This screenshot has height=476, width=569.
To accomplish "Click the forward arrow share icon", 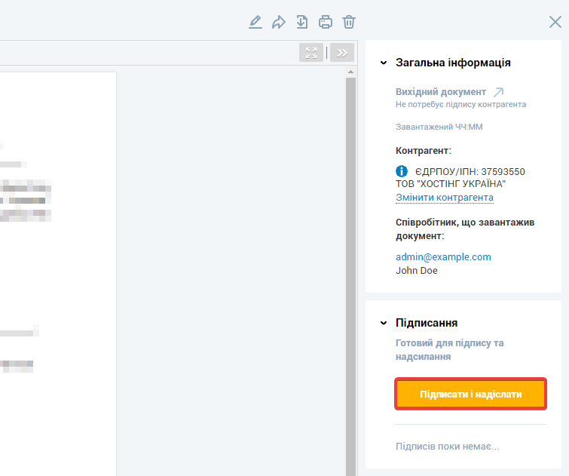I will click(x=279, y=22).
